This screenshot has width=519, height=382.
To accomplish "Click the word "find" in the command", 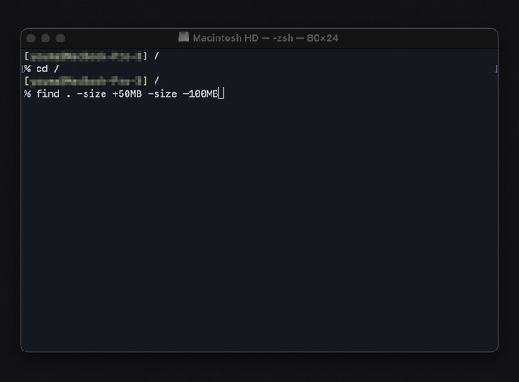I will [x=47, y=93].
